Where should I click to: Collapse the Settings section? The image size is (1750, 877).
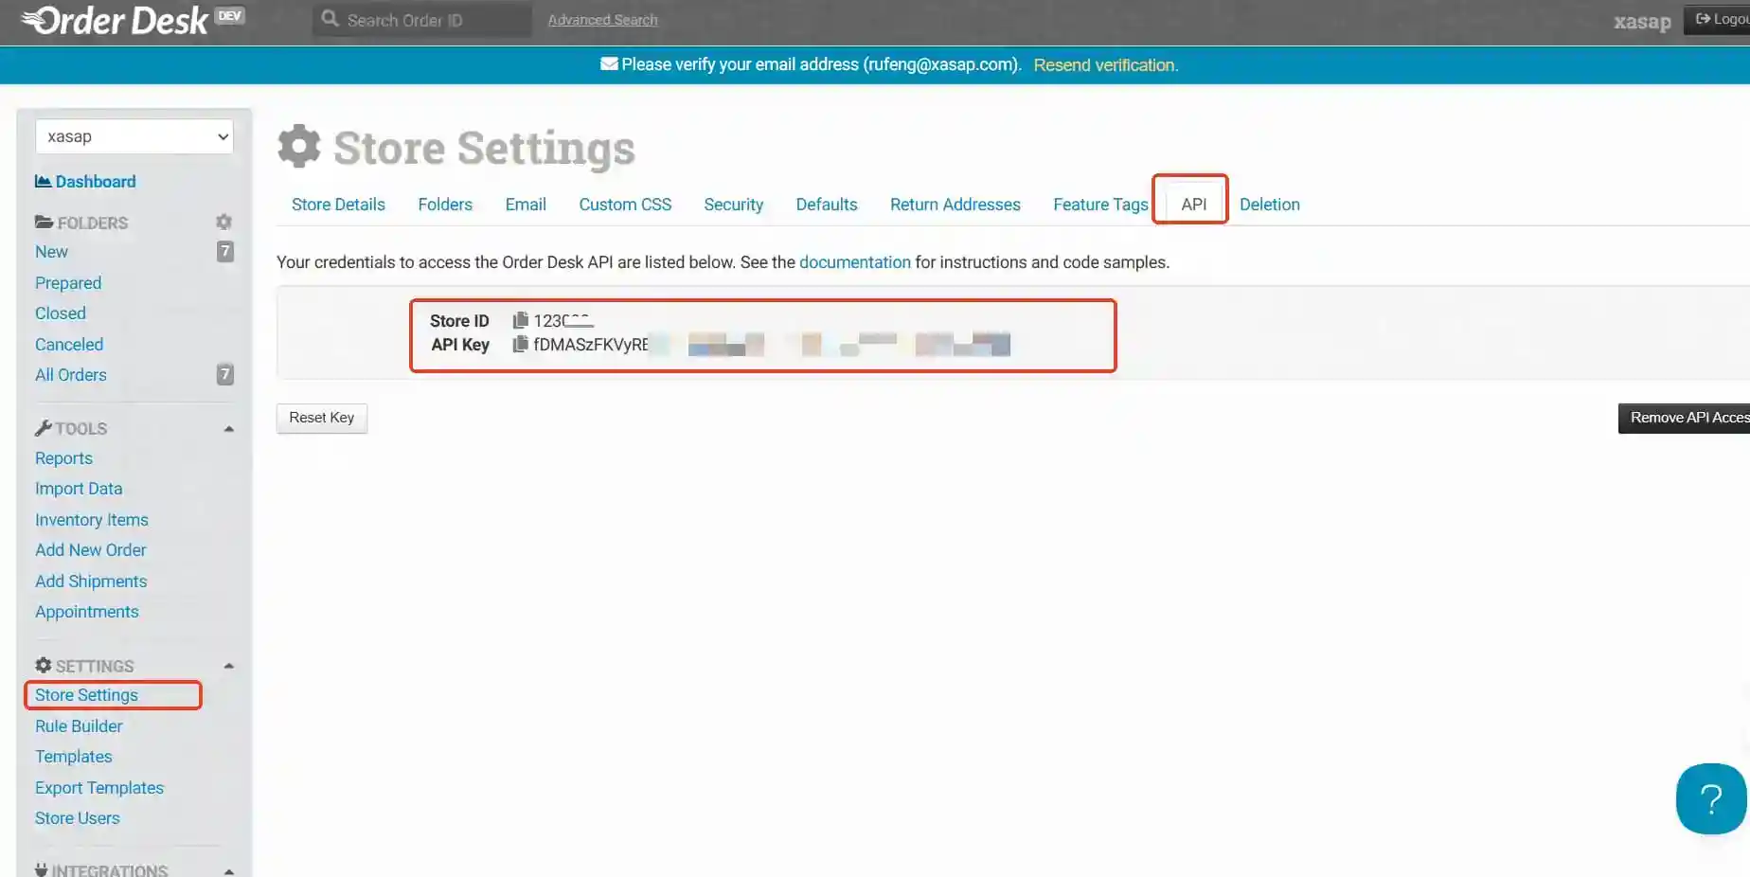click(228, 666)
